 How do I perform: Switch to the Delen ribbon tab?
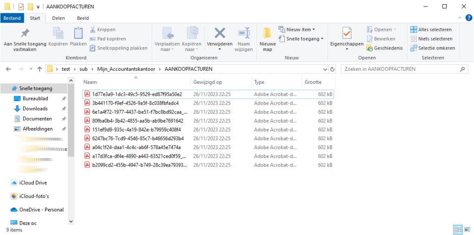coord(58,18)
